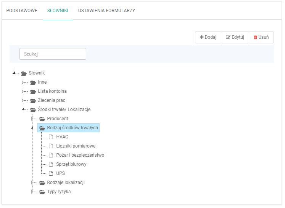The width and height of the screenshot is (285, 208).
Task: Expand the Typy ryzyka node
Action: click(32, 192)
